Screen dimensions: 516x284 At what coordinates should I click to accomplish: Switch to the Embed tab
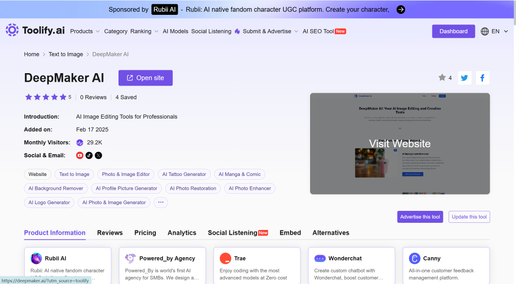click(x=290, y=233)
